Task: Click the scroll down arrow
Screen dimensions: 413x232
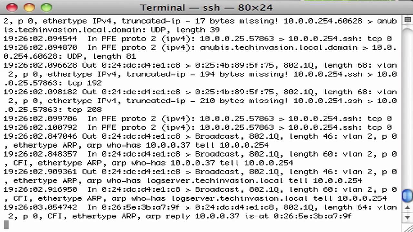Action: pos(407,218)
